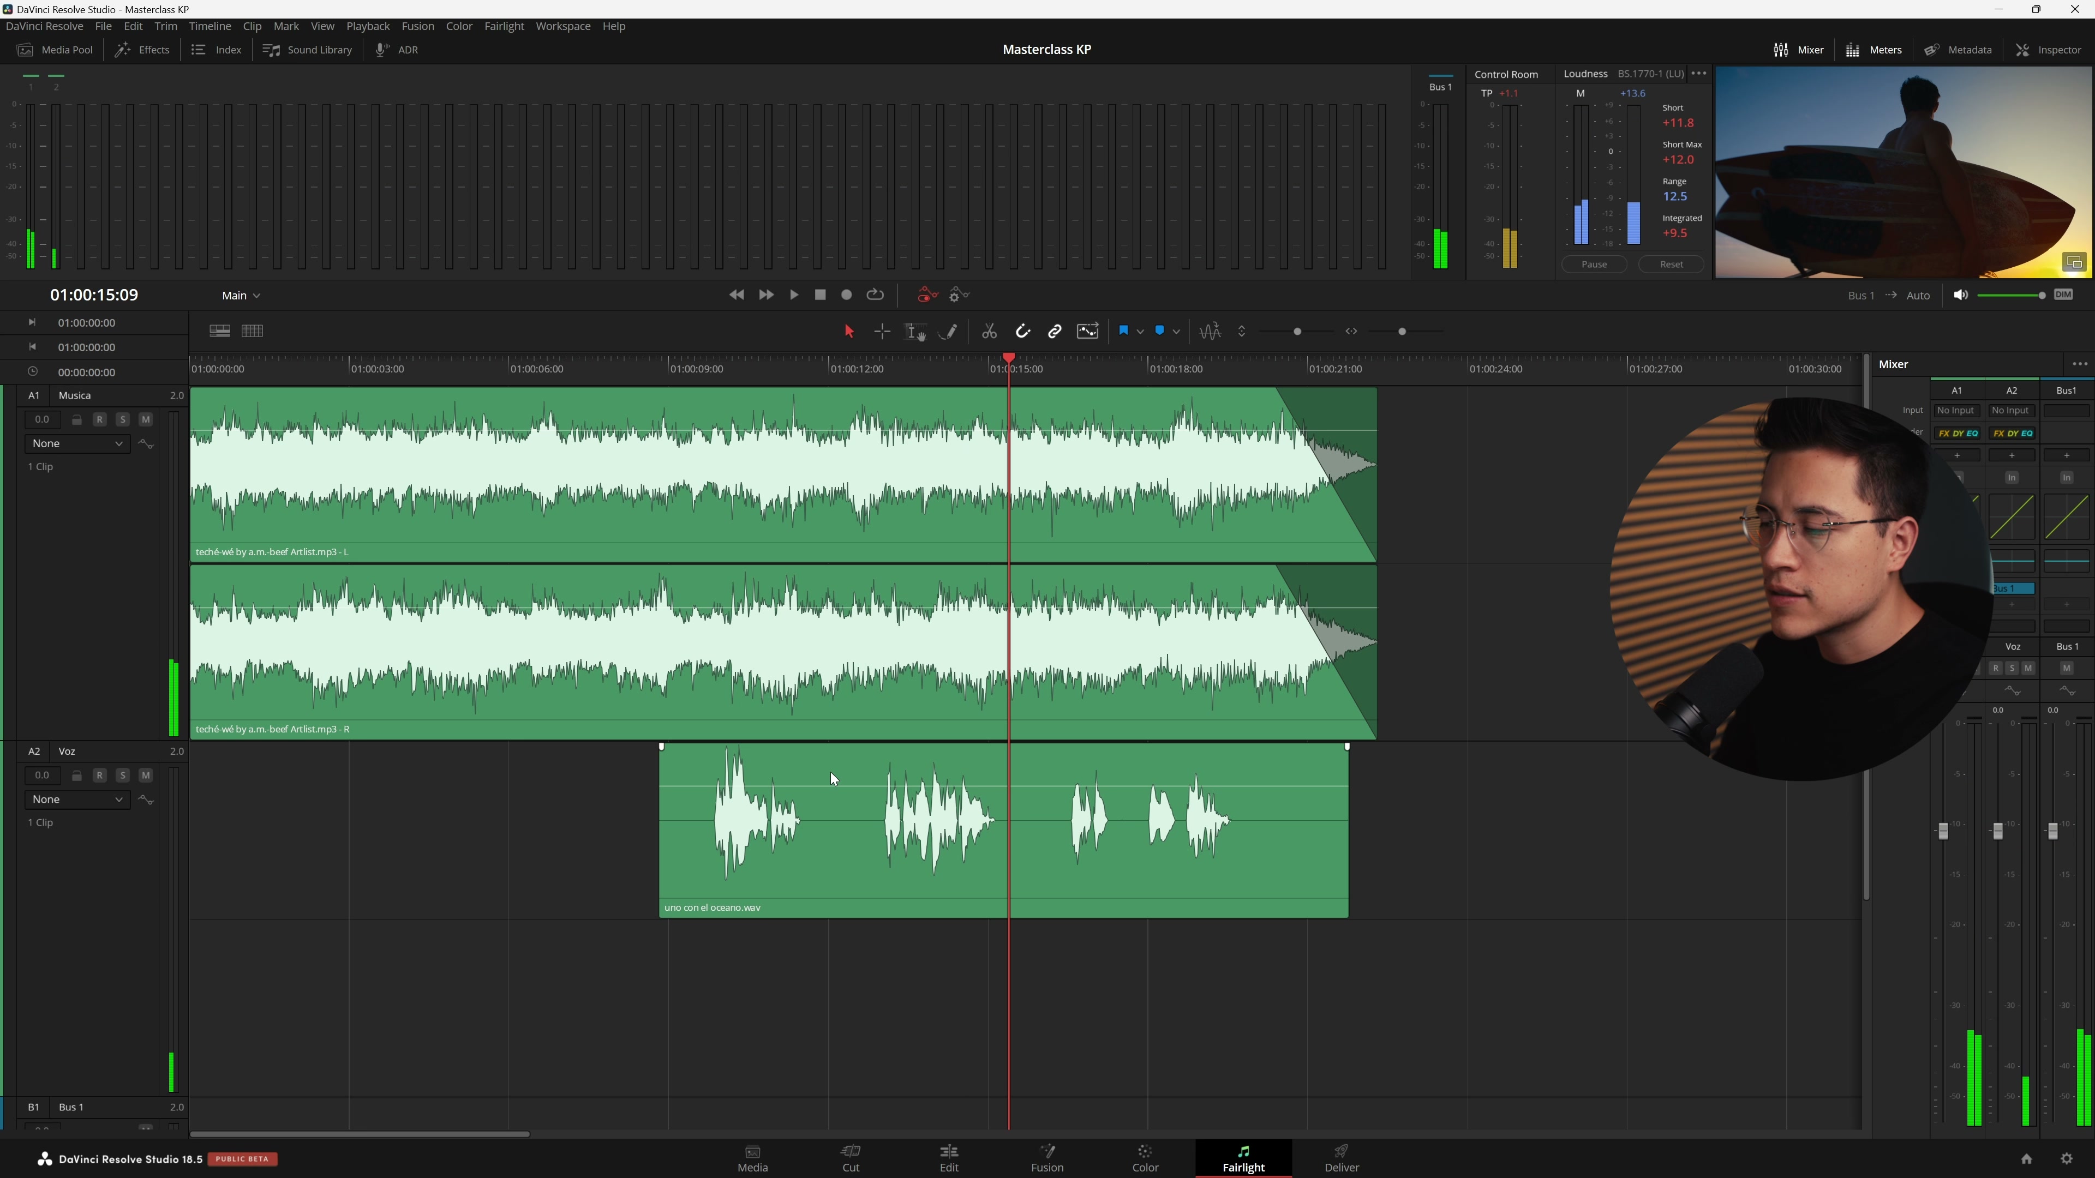
Task: Switch to the grid timeline view icon
Action: tap(252, 331)
